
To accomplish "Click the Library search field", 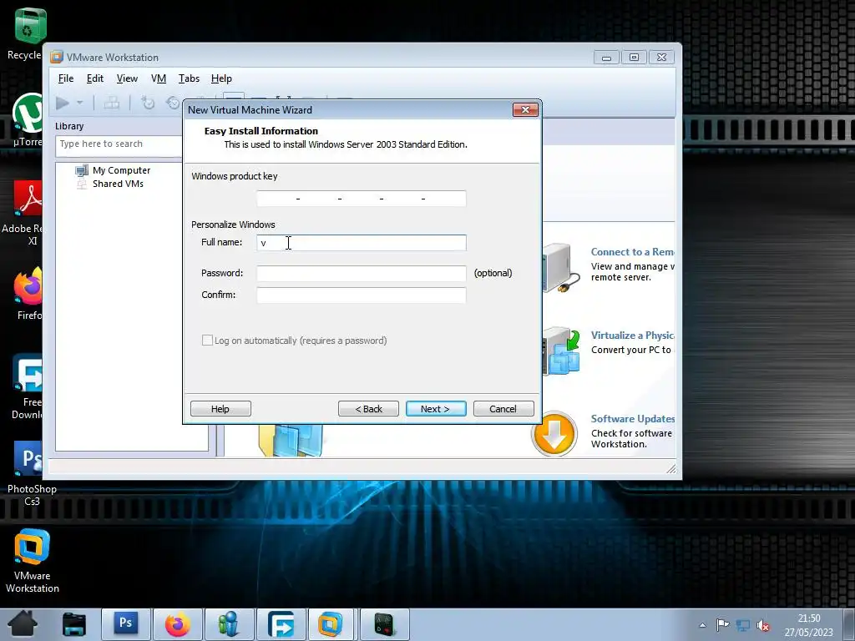I will point(119,145).
